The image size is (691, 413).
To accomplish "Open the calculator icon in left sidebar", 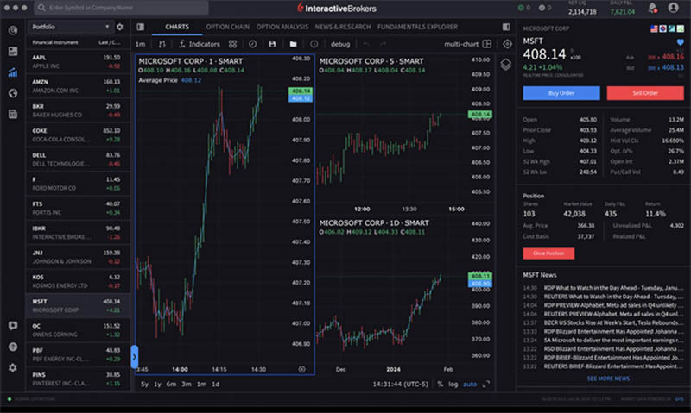I will pyautogui.click(x=13, y=115).
